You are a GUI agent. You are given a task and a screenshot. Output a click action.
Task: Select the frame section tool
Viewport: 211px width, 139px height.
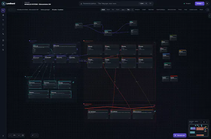[3, 25]
